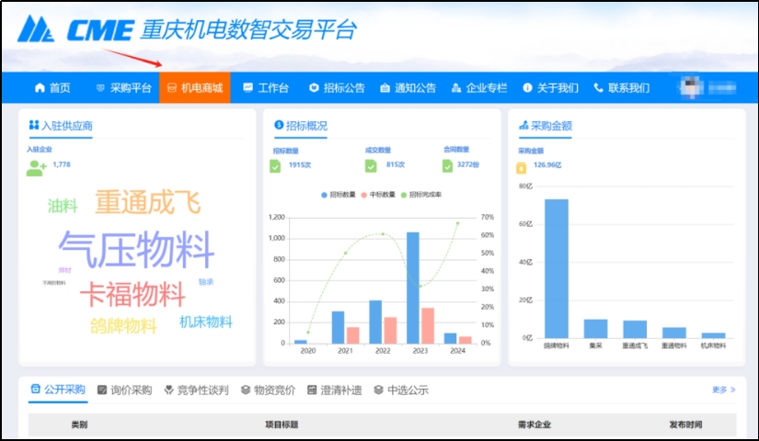759x441 pixels.
Task: Select the 竞争性谈判 tab
Action: tap(198, 390)
